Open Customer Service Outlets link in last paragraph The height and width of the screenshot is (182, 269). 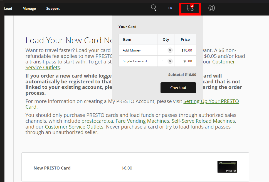click(x=74, y=127)
